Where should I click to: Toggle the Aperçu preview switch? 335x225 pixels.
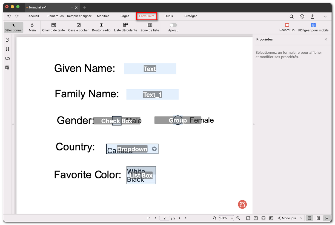(173, 25)
